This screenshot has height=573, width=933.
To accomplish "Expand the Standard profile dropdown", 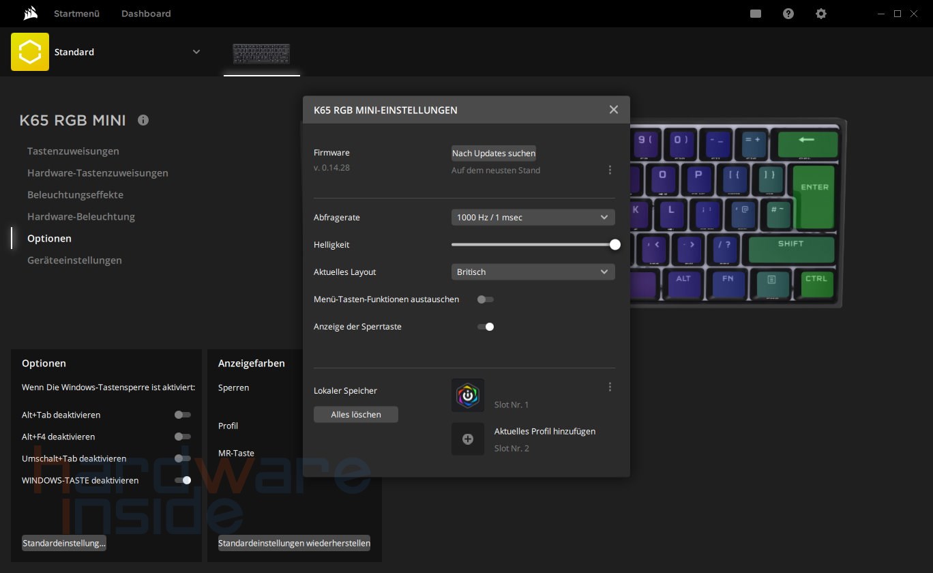I will click(196, 52).
